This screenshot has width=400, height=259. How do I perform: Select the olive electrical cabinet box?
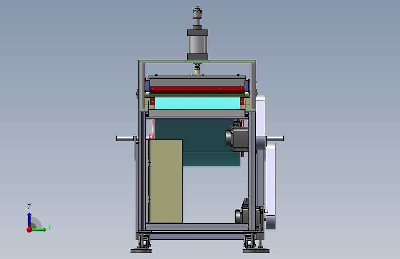(166, 181)
